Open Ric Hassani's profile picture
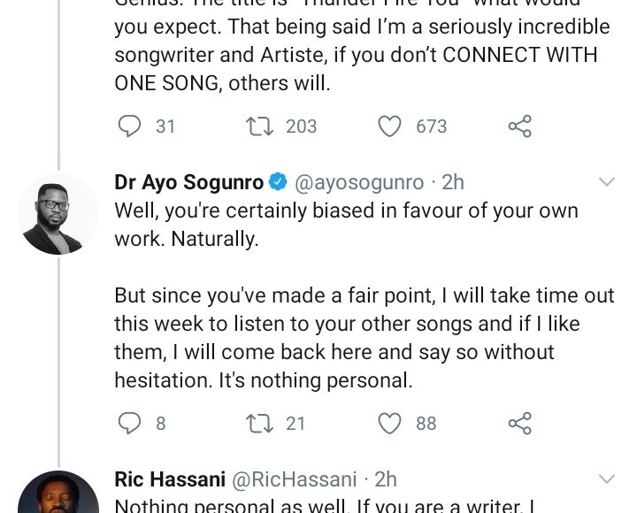Viewport: 637px width, 513px height. pyautogui.click(x=58, y=494)
